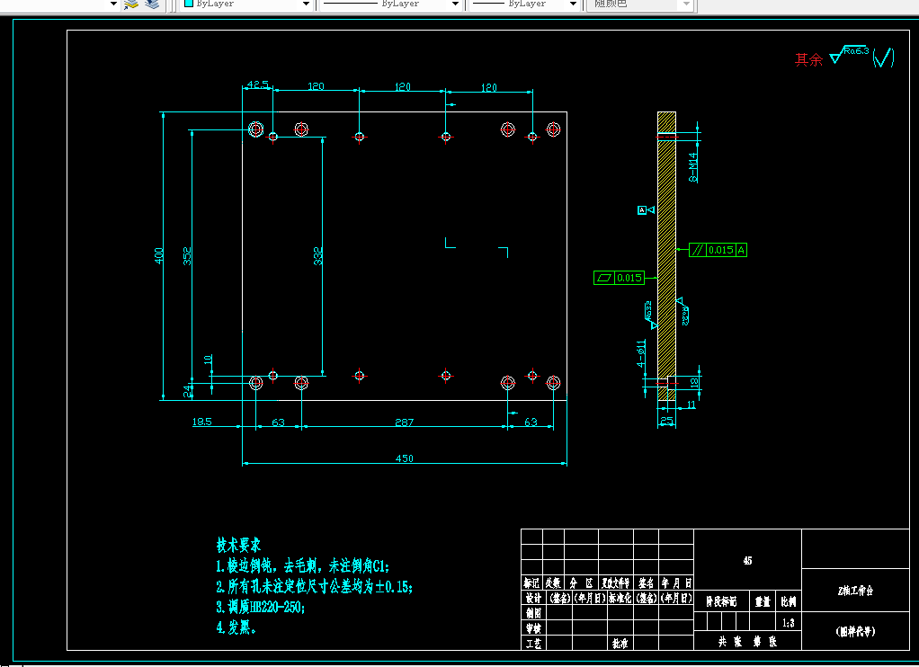The image size is (919, 667).
Task: Click the 8-M14 thread callout
Action: tap(692, 167)
